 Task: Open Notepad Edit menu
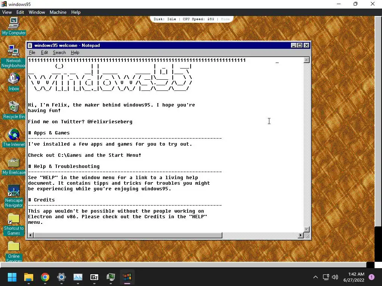[x=44, y=53]
